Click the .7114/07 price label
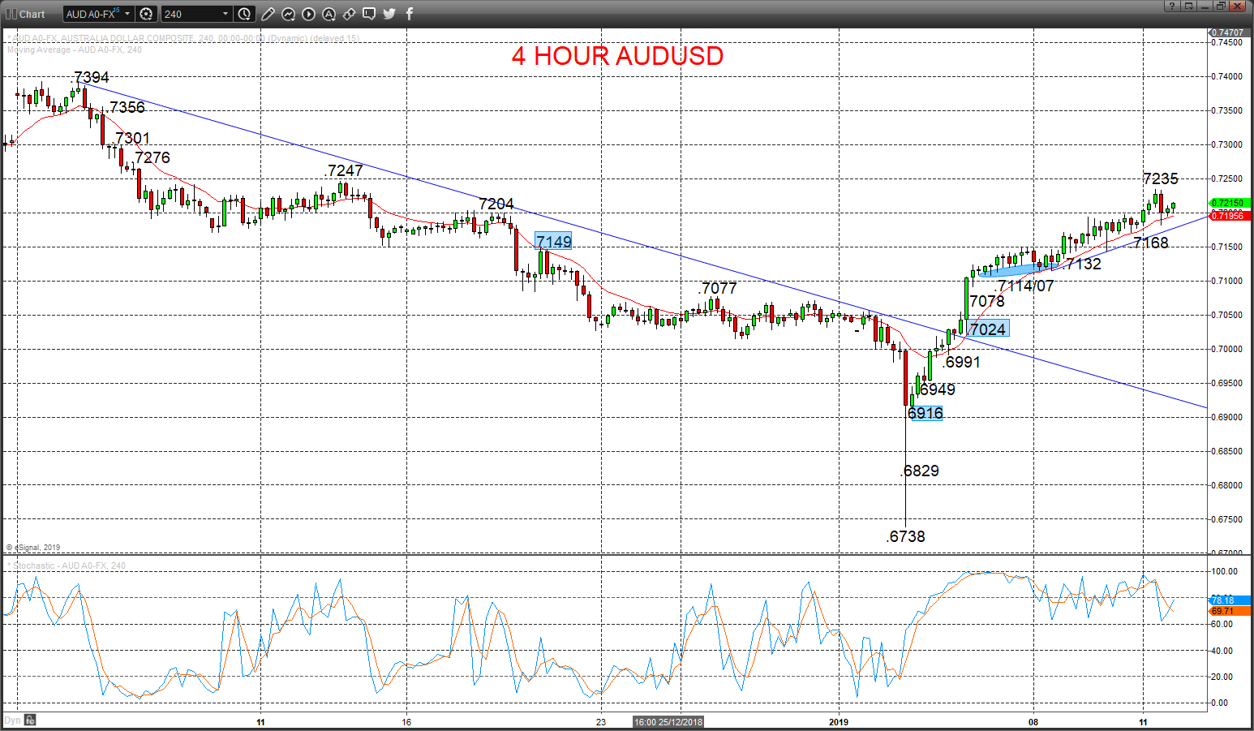The image size is (1254, 731). click(x=1024, y=286)
